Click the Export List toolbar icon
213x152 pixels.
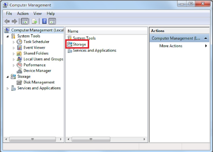[34, 21]
